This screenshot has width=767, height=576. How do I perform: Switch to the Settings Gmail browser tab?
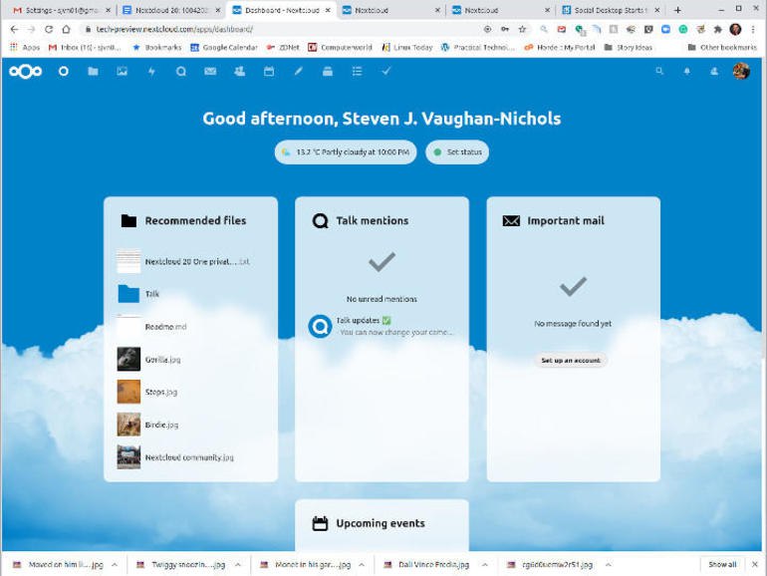pos(61,10)
